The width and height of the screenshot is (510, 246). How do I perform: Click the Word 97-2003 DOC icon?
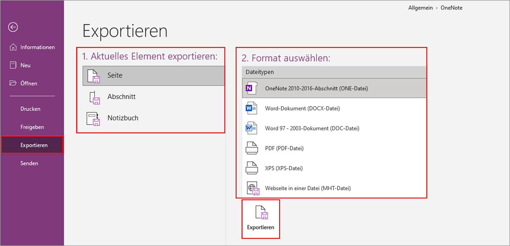pyautogui.click(x=252, y=128)
